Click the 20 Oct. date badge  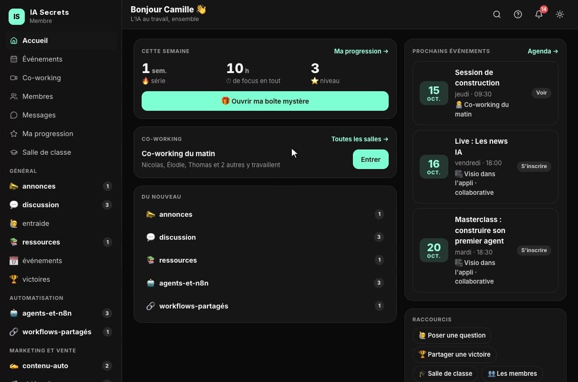(434, 250)
